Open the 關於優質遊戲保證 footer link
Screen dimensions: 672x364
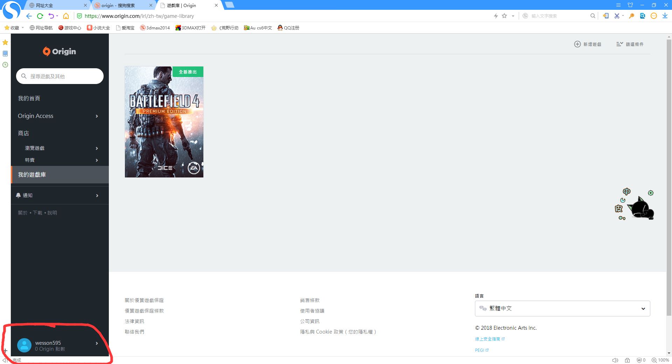[144, 300]
